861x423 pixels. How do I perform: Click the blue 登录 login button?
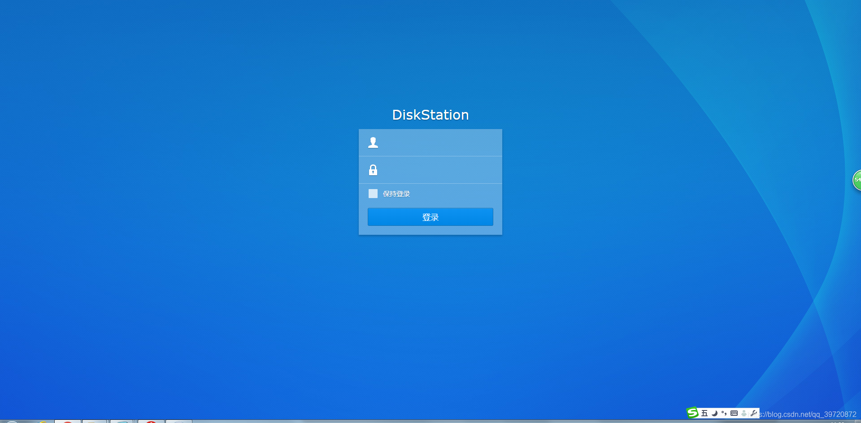pyautogui.click(x=430, y=217)
